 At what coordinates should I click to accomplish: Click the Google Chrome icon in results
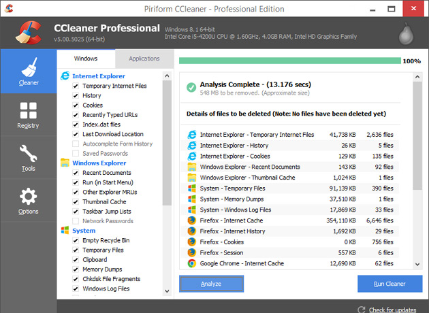(x=191, y=263)
